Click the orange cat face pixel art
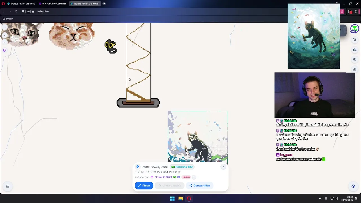Screen dimensions: 361x203 (72, 36)
